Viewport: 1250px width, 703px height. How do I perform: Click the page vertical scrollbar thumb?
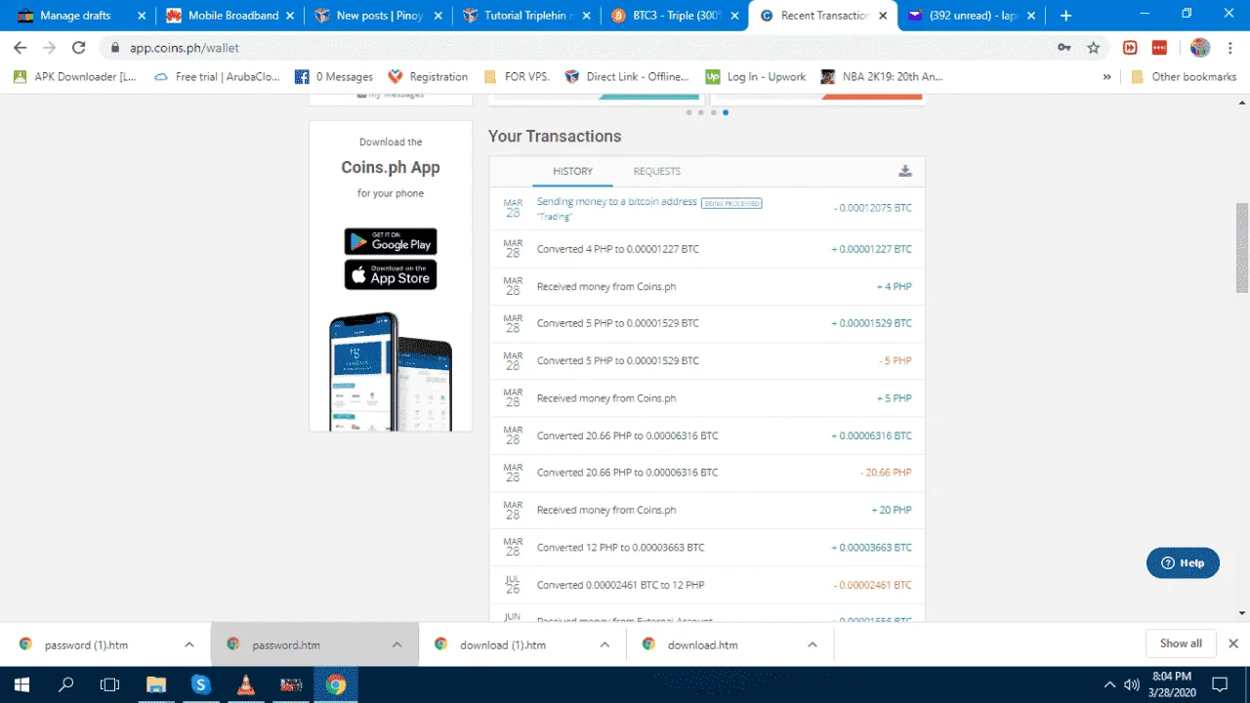pos(1242,248)
